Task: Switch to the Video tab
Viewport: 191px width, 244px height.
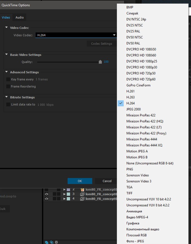Action: (6, 17)
